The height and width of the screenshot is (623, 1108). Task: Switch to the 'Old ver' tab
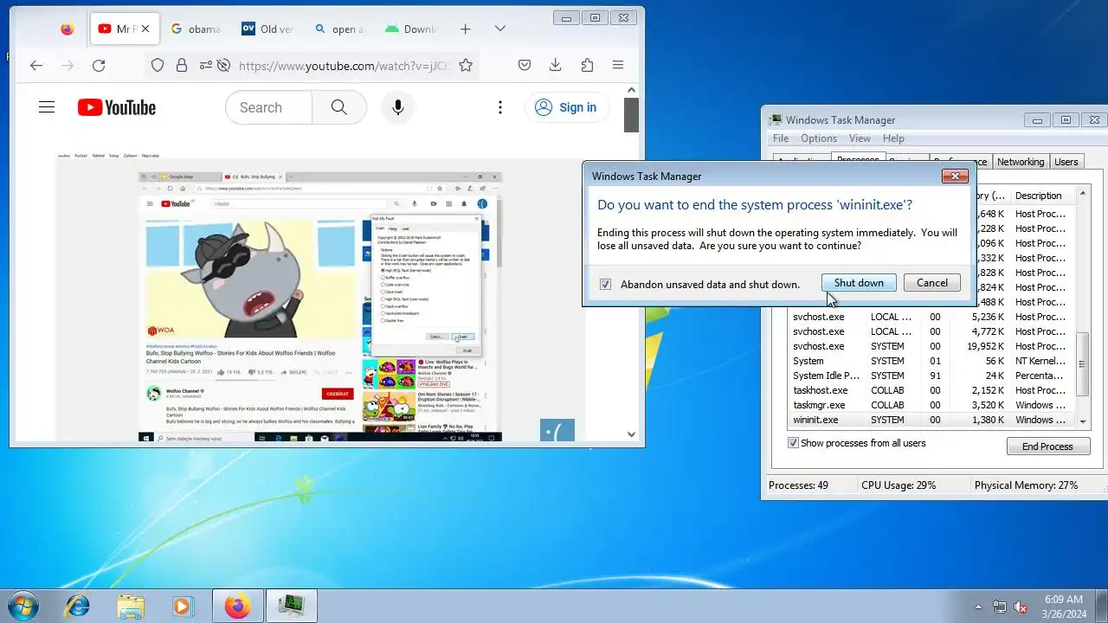(267, 29)
